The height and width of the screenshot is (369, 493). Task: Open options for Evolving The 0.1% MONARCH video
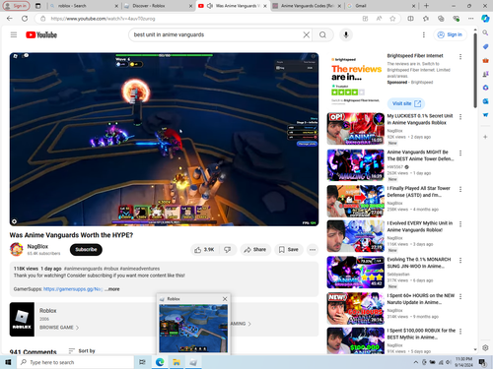[460, 260]
